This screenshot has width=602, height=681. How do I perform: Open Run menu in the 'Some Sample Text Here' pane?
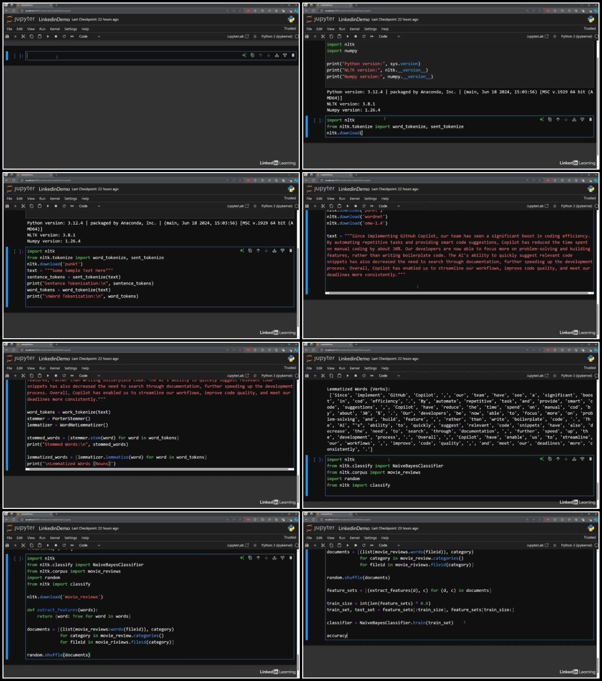click(x=43, y=198)
